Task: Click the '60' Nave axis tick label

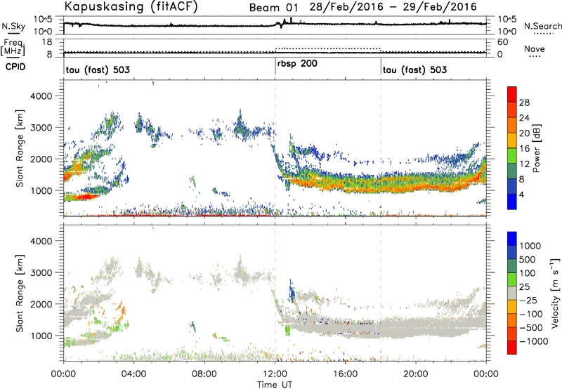Action: (502, 42)
